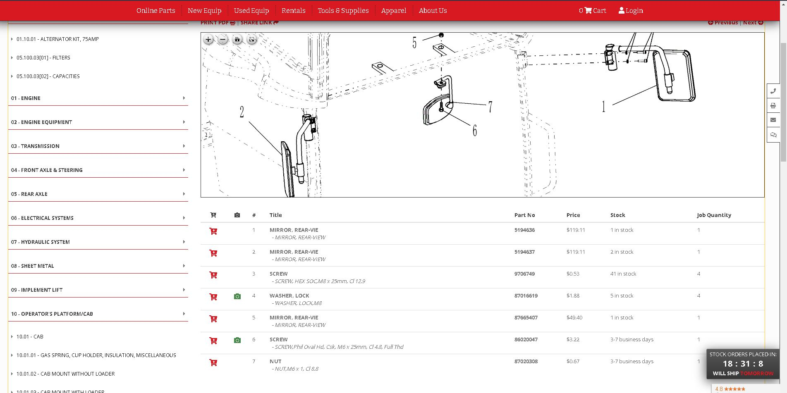This screenshot has height=393, width=787.
Task: Click price $119.11 for part 5194637
Action: coord(576,252)
